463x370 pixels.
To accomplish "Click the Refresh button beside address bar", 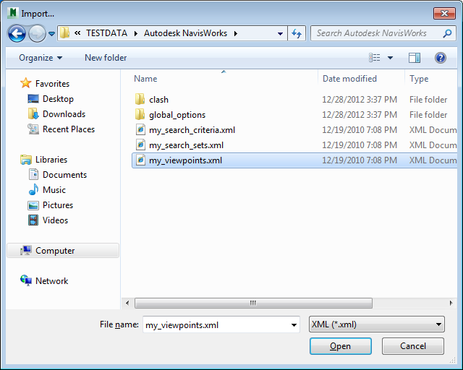I will coord(297,33).
